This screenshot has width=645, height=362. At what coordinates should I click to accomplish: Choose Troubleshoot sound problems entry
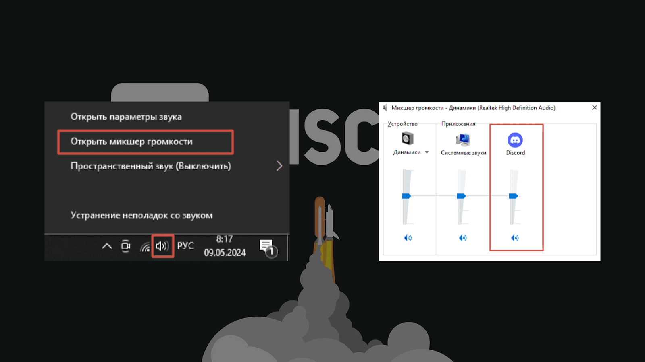tap(141, 215)
